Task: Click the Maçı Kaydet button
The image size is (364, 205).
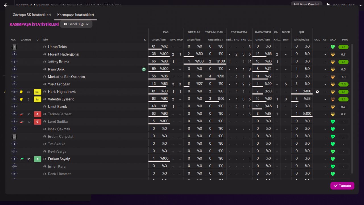Action: click(307, 5)
